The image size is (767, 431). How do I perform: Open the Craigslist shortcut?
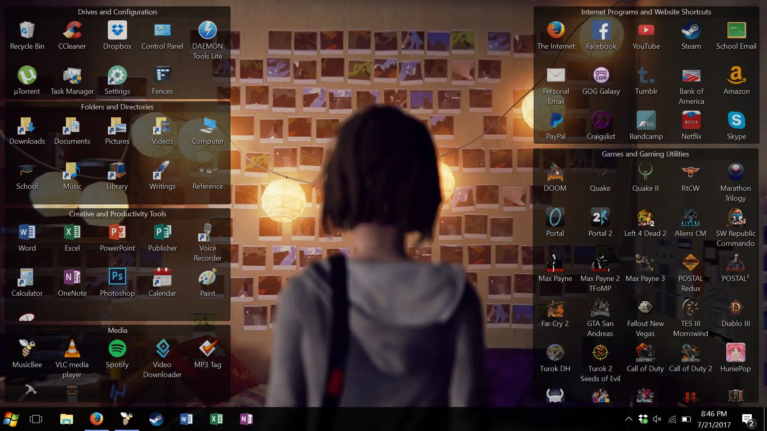tap(601, 126)
